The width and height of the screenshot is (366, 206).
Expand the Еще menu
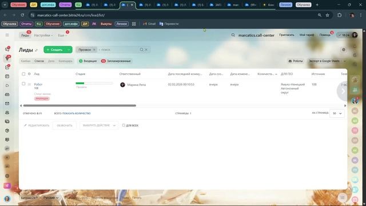coord(62,35)
